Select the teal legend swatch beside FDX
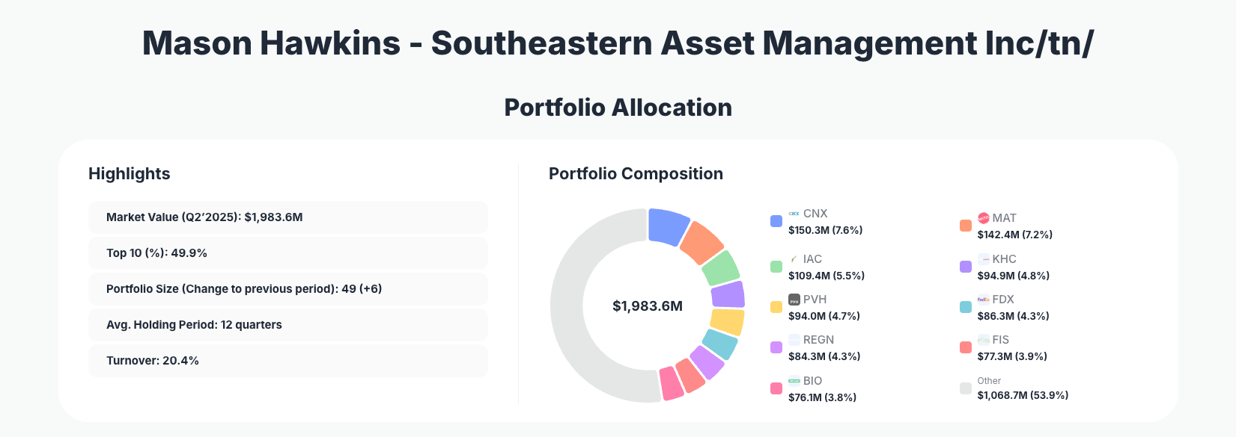The height and width of the screenshot is (437, 1236). click(x=966, y=307)
